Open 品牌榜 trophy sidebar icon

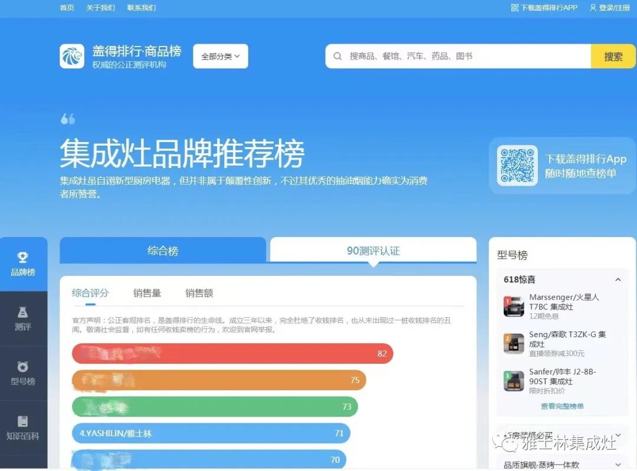pyautogui.click(x=23, y=257)
